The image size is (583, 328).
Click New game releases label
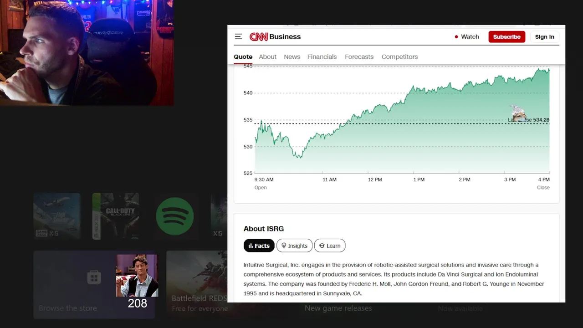point(338,308)
